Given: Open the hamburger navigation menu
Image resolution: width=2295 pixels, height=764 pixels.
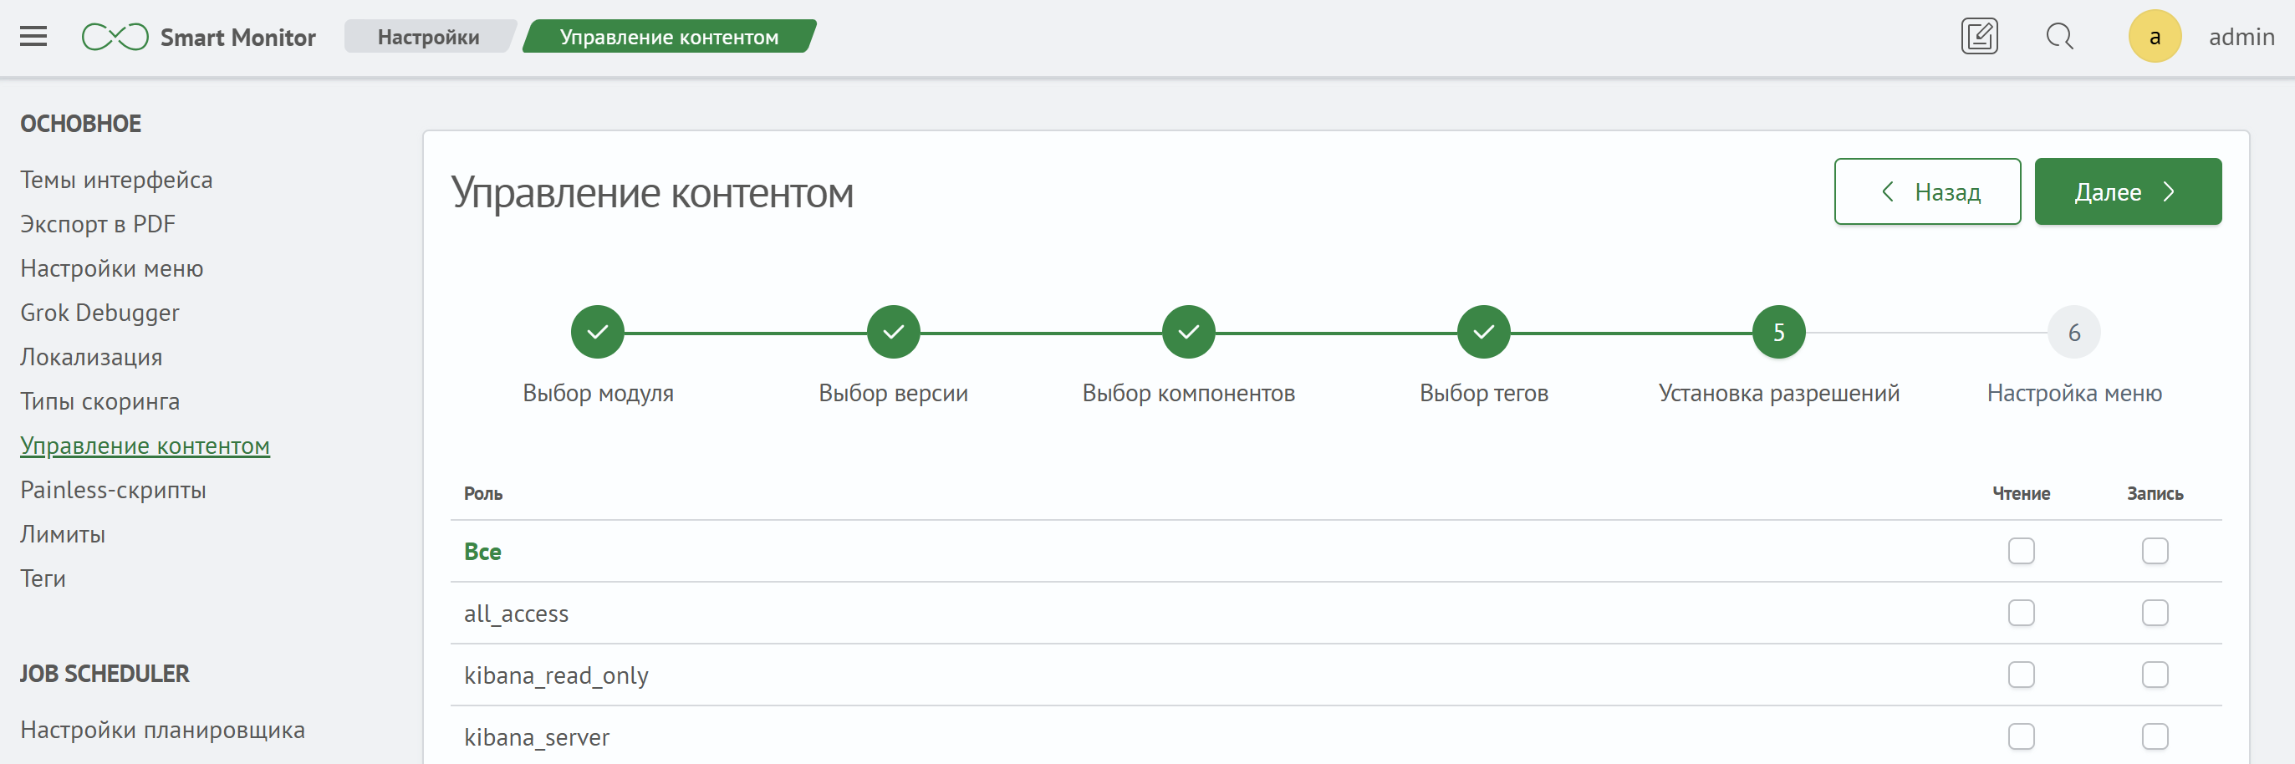Looking at the screenshot, I should pyautogui.click(x=33, y=37).
